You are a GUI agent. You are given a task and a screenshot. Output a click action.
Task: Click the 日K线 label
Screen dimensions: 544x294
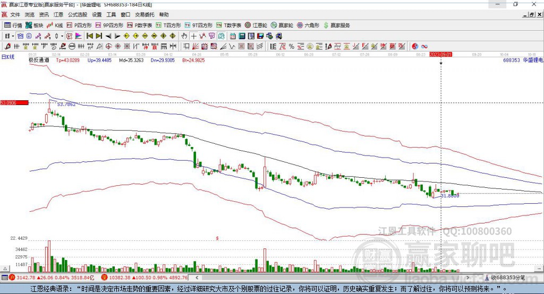[x=8, y=57]
